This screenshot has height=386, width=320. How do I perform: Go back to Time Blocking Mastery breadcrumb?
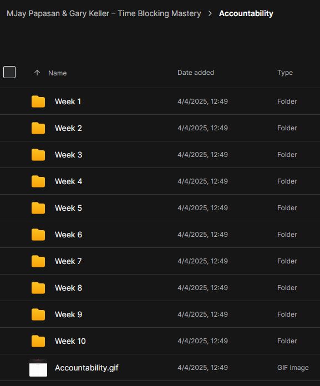104,13
